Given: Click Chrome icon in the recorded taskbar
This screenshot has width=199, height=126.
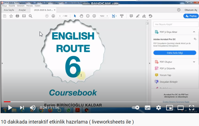Looking at the screenshot, I should pyautogui.click(x=41, y=110).
